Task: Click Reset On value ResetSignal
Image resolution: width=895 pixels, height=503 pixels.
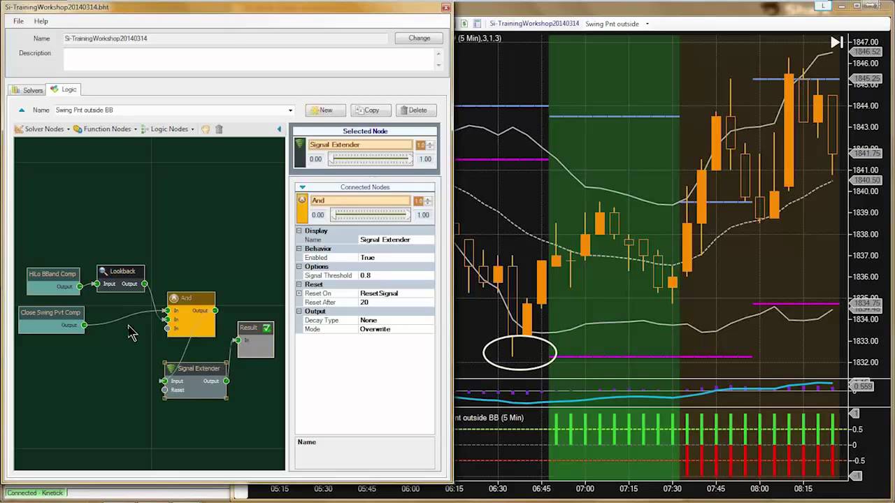Action: [x=396, y=293]
